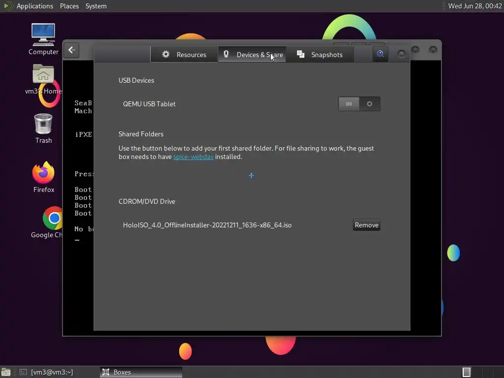The width and height of the screenshot is (504, 378).
Task: Click the clock in top panel
Action: tap(475, 6)
